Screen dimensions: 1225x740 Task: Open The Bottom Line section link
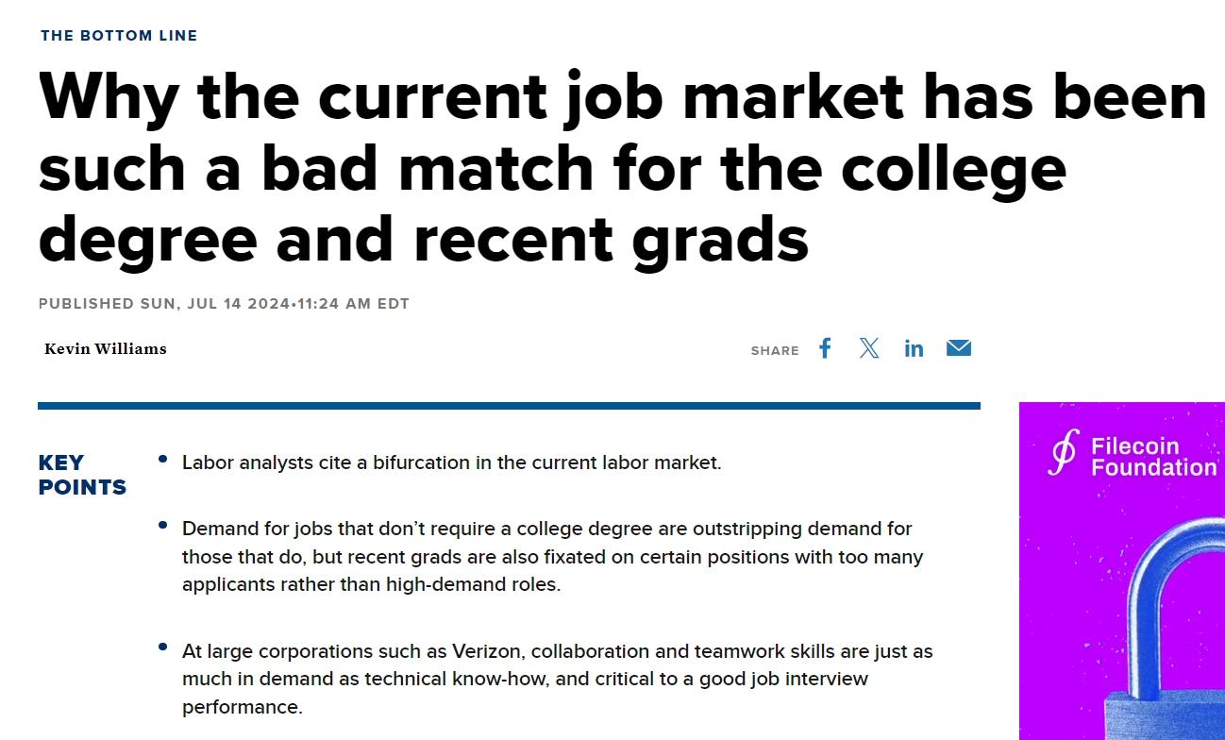pos(119,36)
